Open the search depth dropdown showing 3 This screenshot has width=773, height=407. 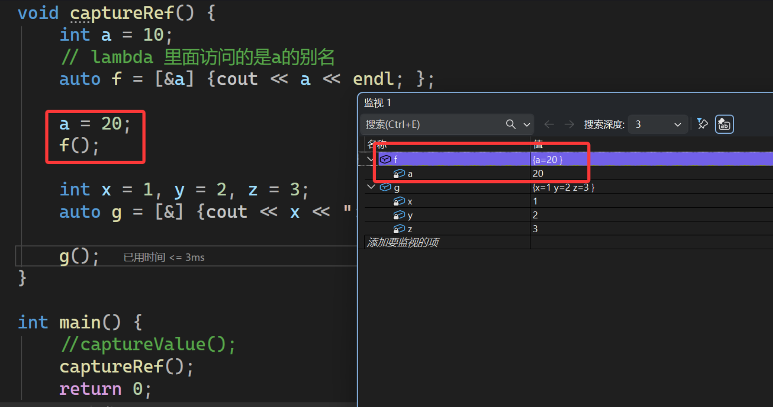[658, 124]
